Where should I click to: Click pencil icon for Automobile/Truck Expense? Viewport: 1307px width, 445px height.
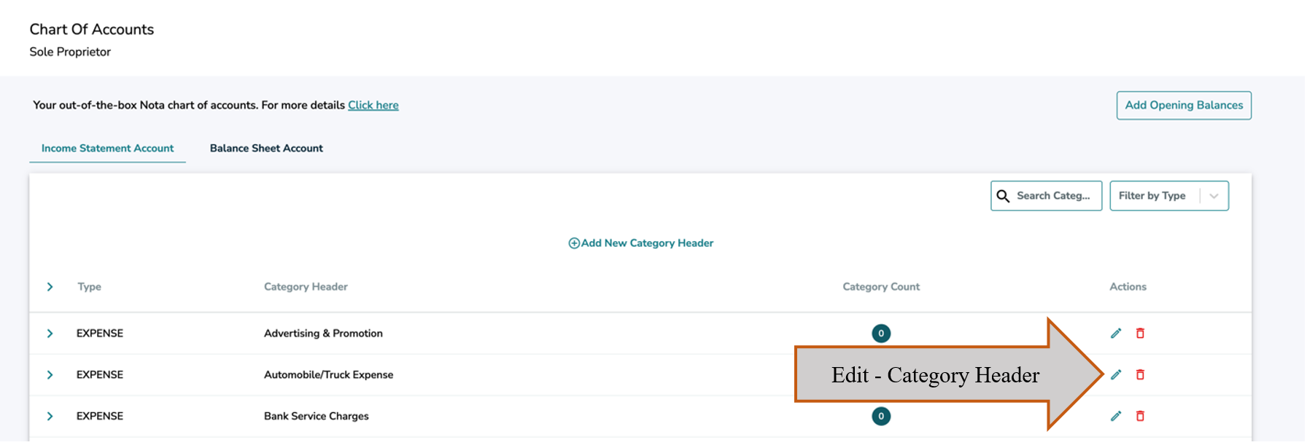point(1116,375)
